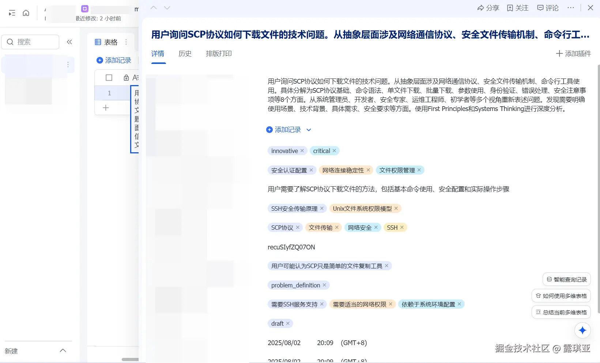Viewport: 600px width, 363px height.
Task: Open the purple base app icon
Action: point(85,9)
